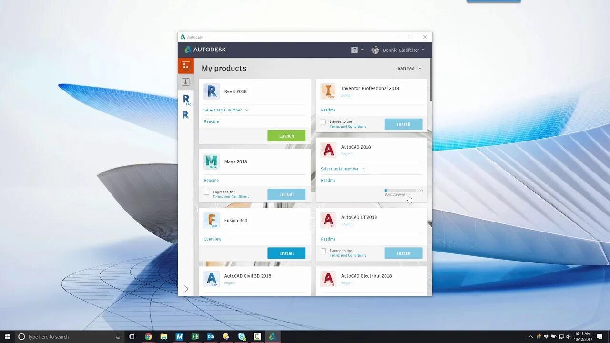Install Maya 2018

tap(286, 194)
